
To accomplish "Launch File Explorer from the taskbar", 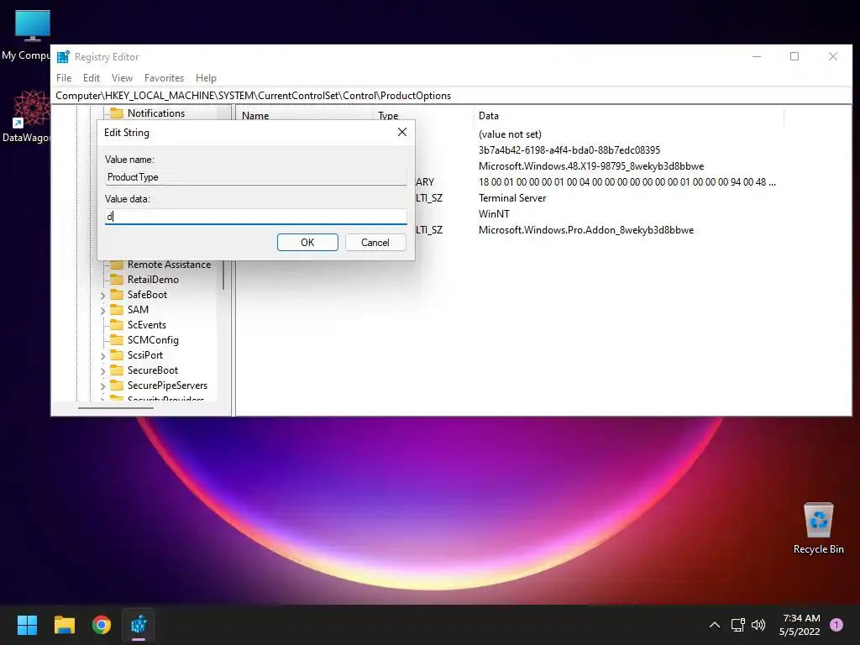I will pos(64,625).
